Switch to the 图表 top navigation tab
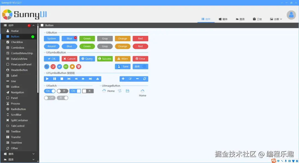 tap(240, 19)
